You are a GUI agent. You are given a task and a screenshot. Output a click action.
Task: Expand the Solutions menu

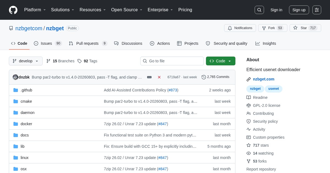pyautogui.click(x=62, y=10)
